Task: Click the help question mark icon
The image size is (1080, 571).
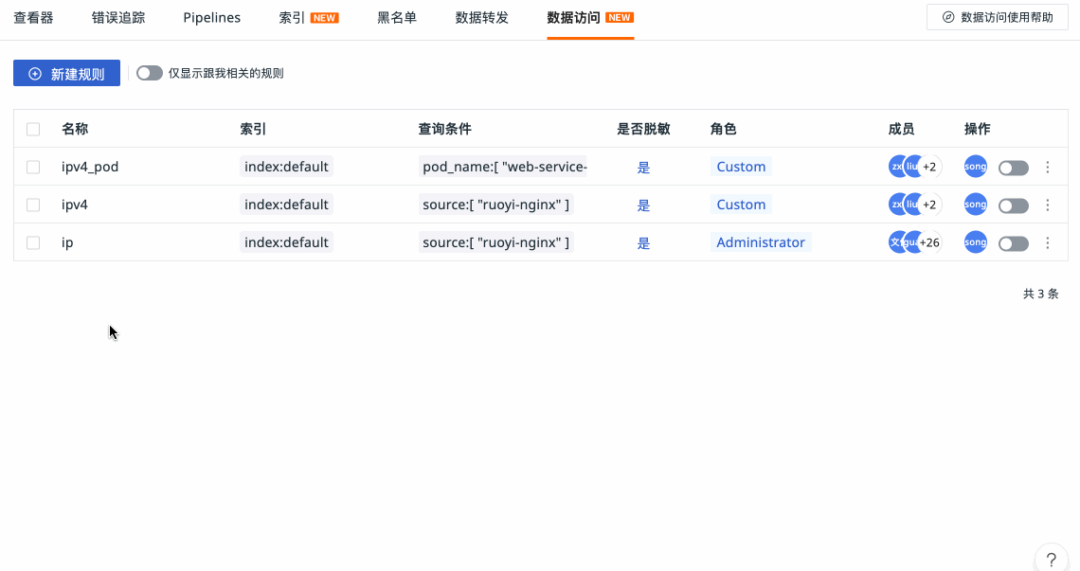Action: point(1051,559)
